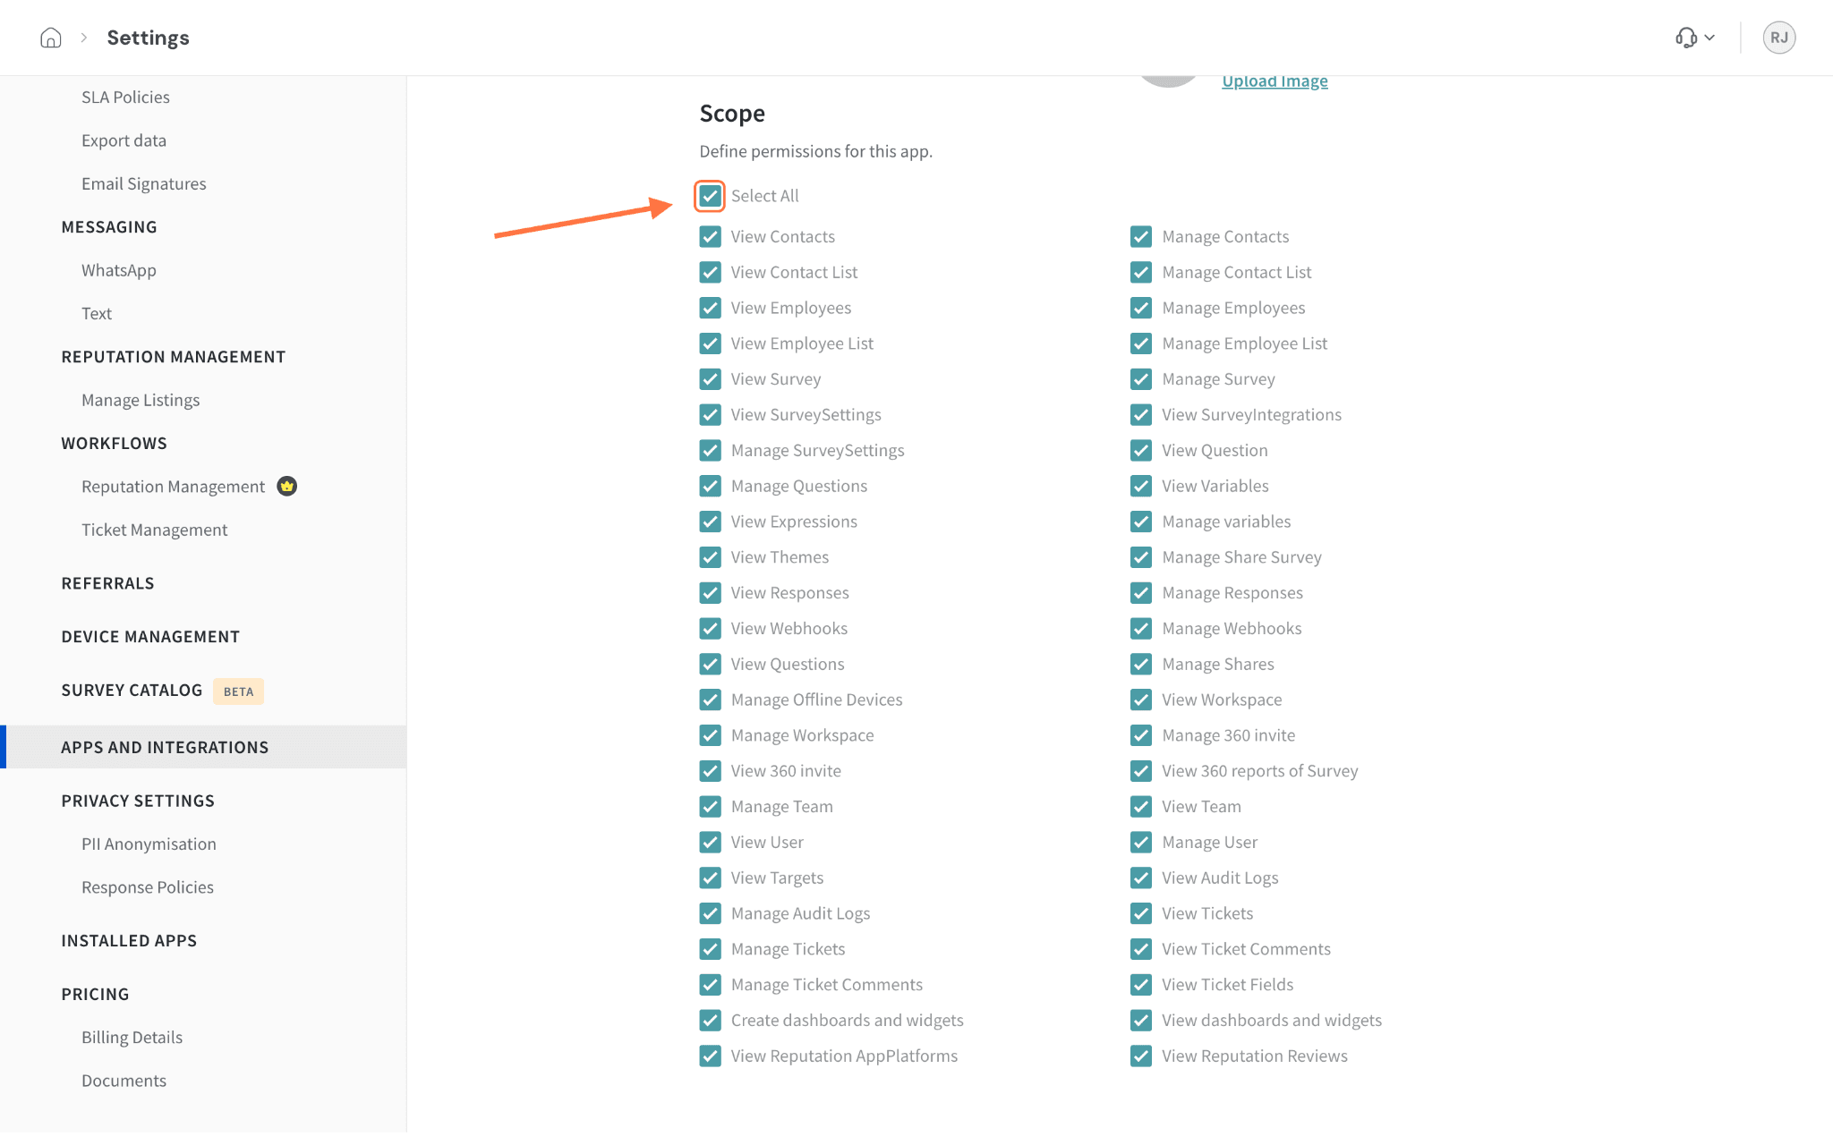Open WhatsApp messaging settings

(x=118, y=270)
